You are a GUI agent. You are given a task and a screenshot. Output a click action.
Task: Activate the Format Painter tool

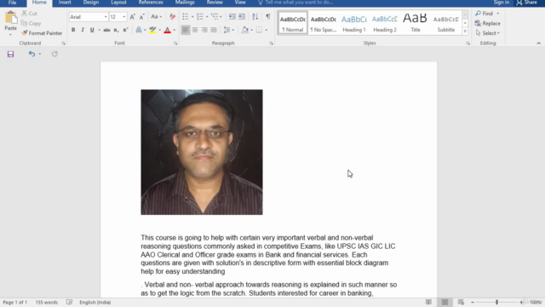tap(42, 33)
